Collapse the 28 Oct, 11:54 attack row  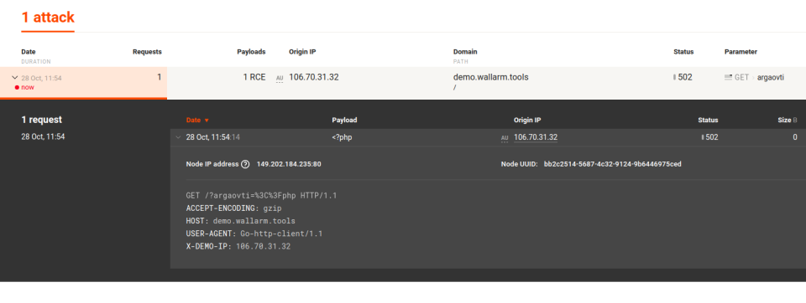point(15,78)
